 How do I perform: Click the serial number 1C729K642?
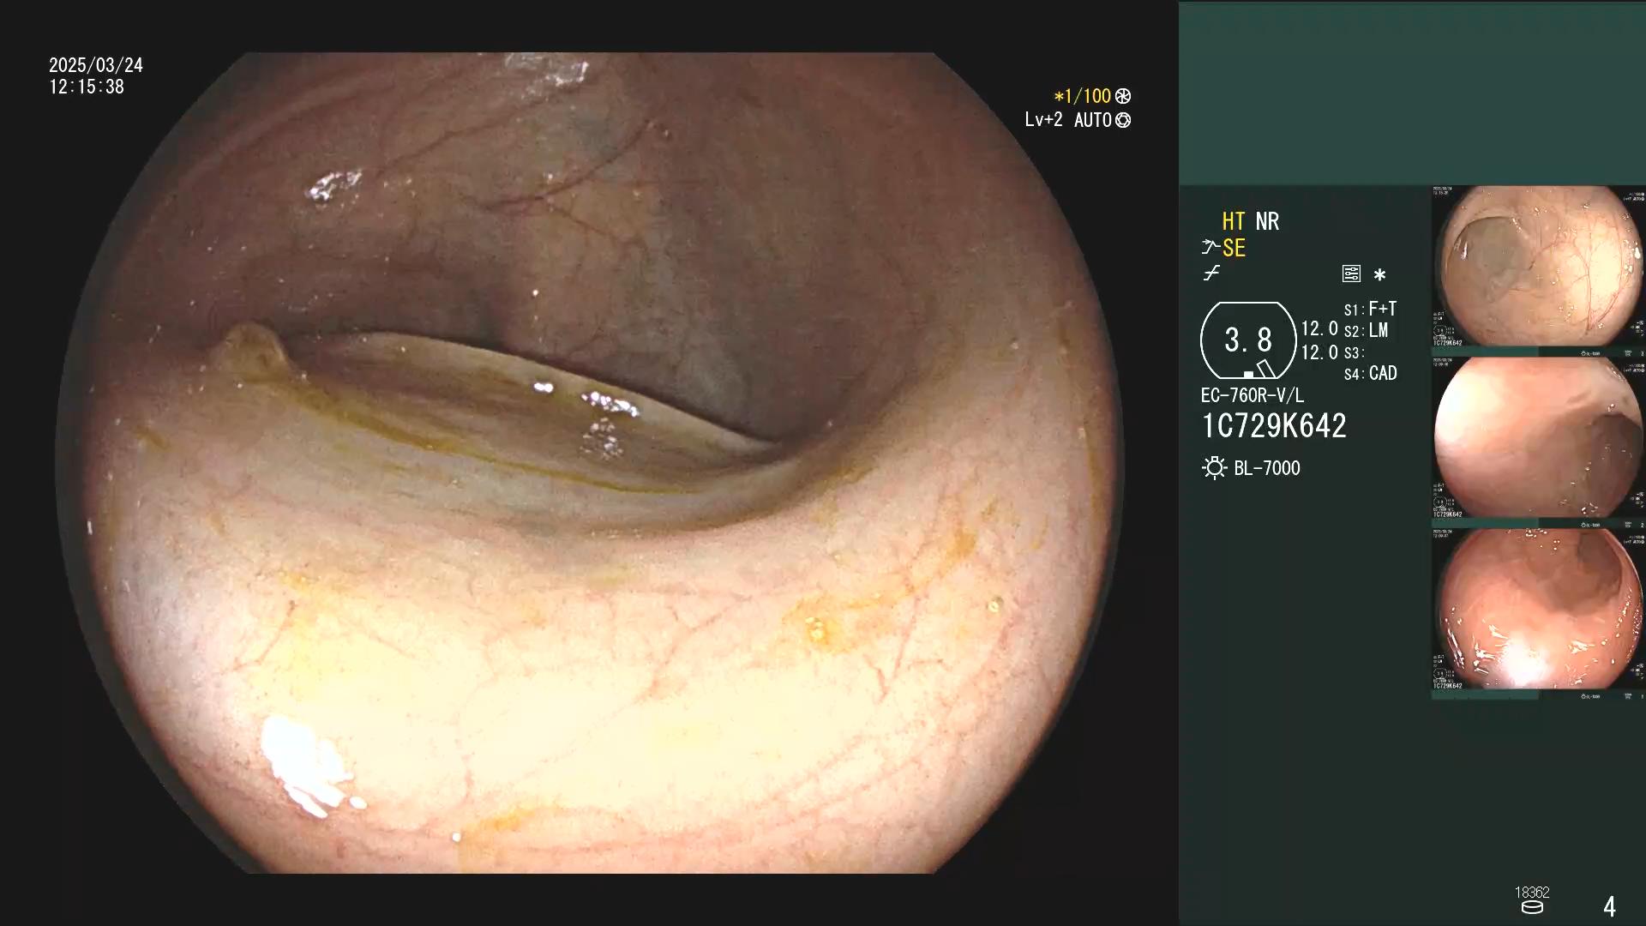point(1274,426)
